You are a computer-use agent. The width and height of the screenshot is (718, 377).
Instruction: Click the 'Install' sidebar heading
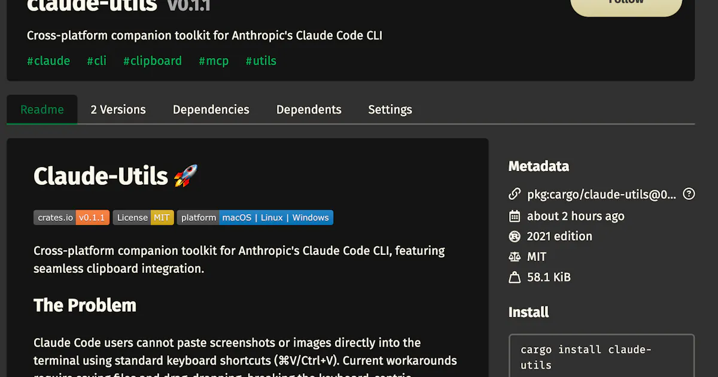pos(529,312)
